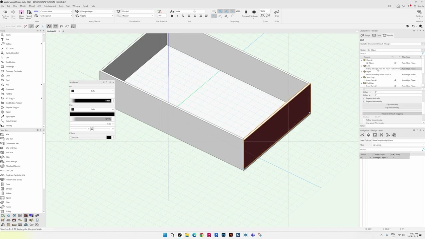Screen dimensions: 425x239
Task: Toggle bold text formatting
Action: 172,16
